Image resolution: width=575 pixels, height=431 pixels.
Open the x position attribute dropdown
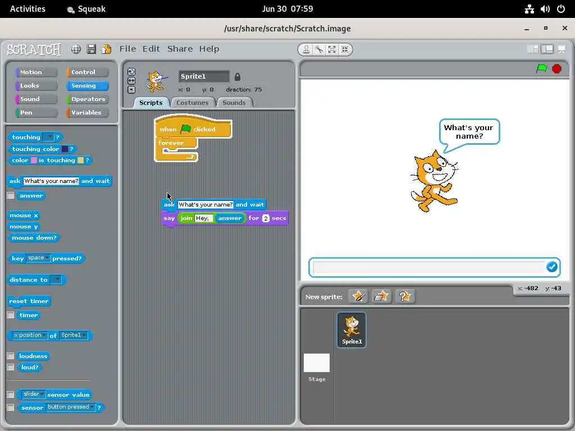pos(30,336)
